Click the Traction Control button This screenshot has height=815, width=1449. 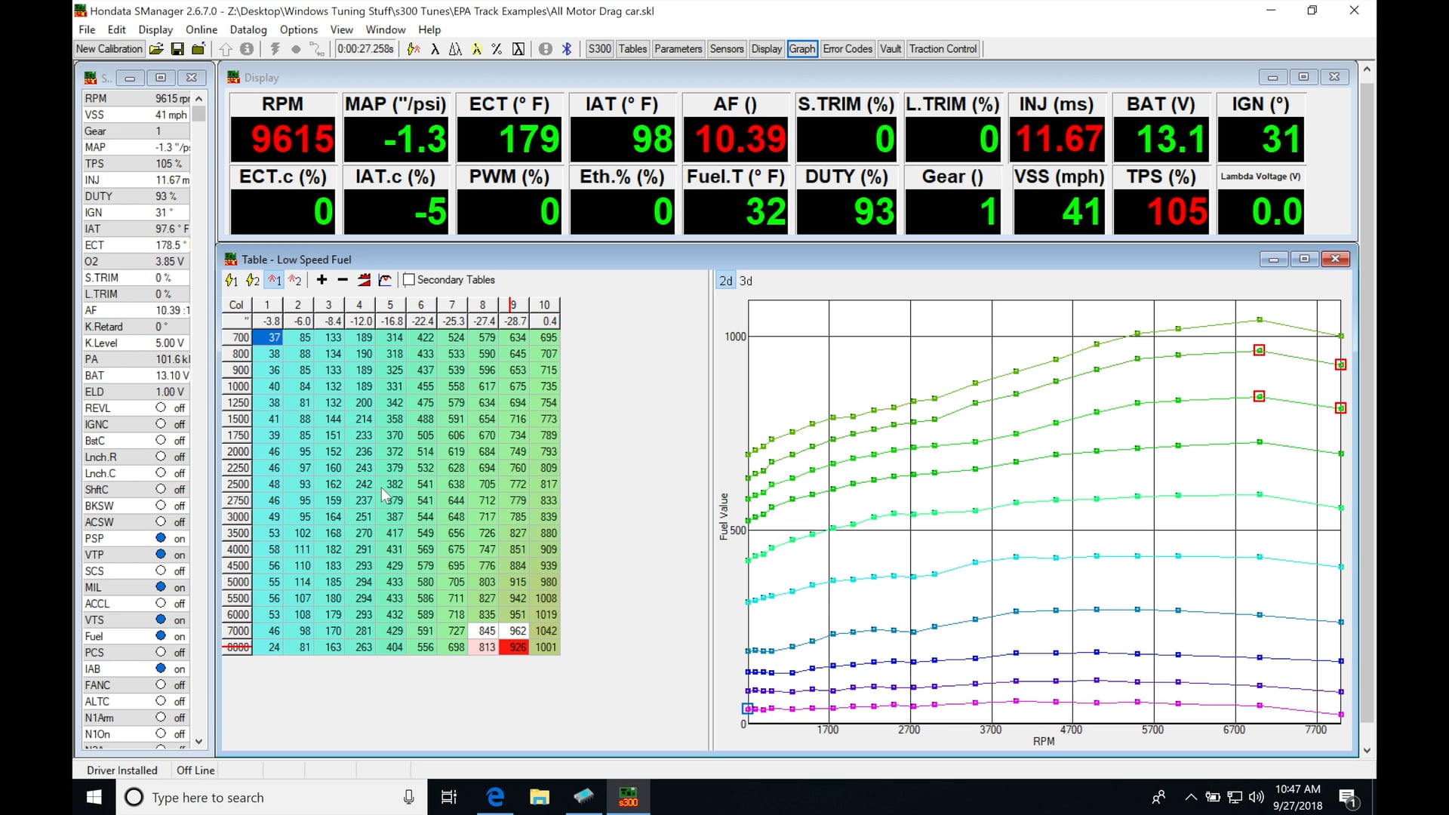click(x=943, y=48)
